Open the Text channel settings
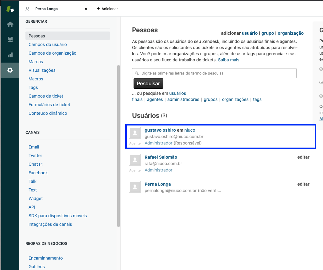The image size is (323, 270). (33, 190)
